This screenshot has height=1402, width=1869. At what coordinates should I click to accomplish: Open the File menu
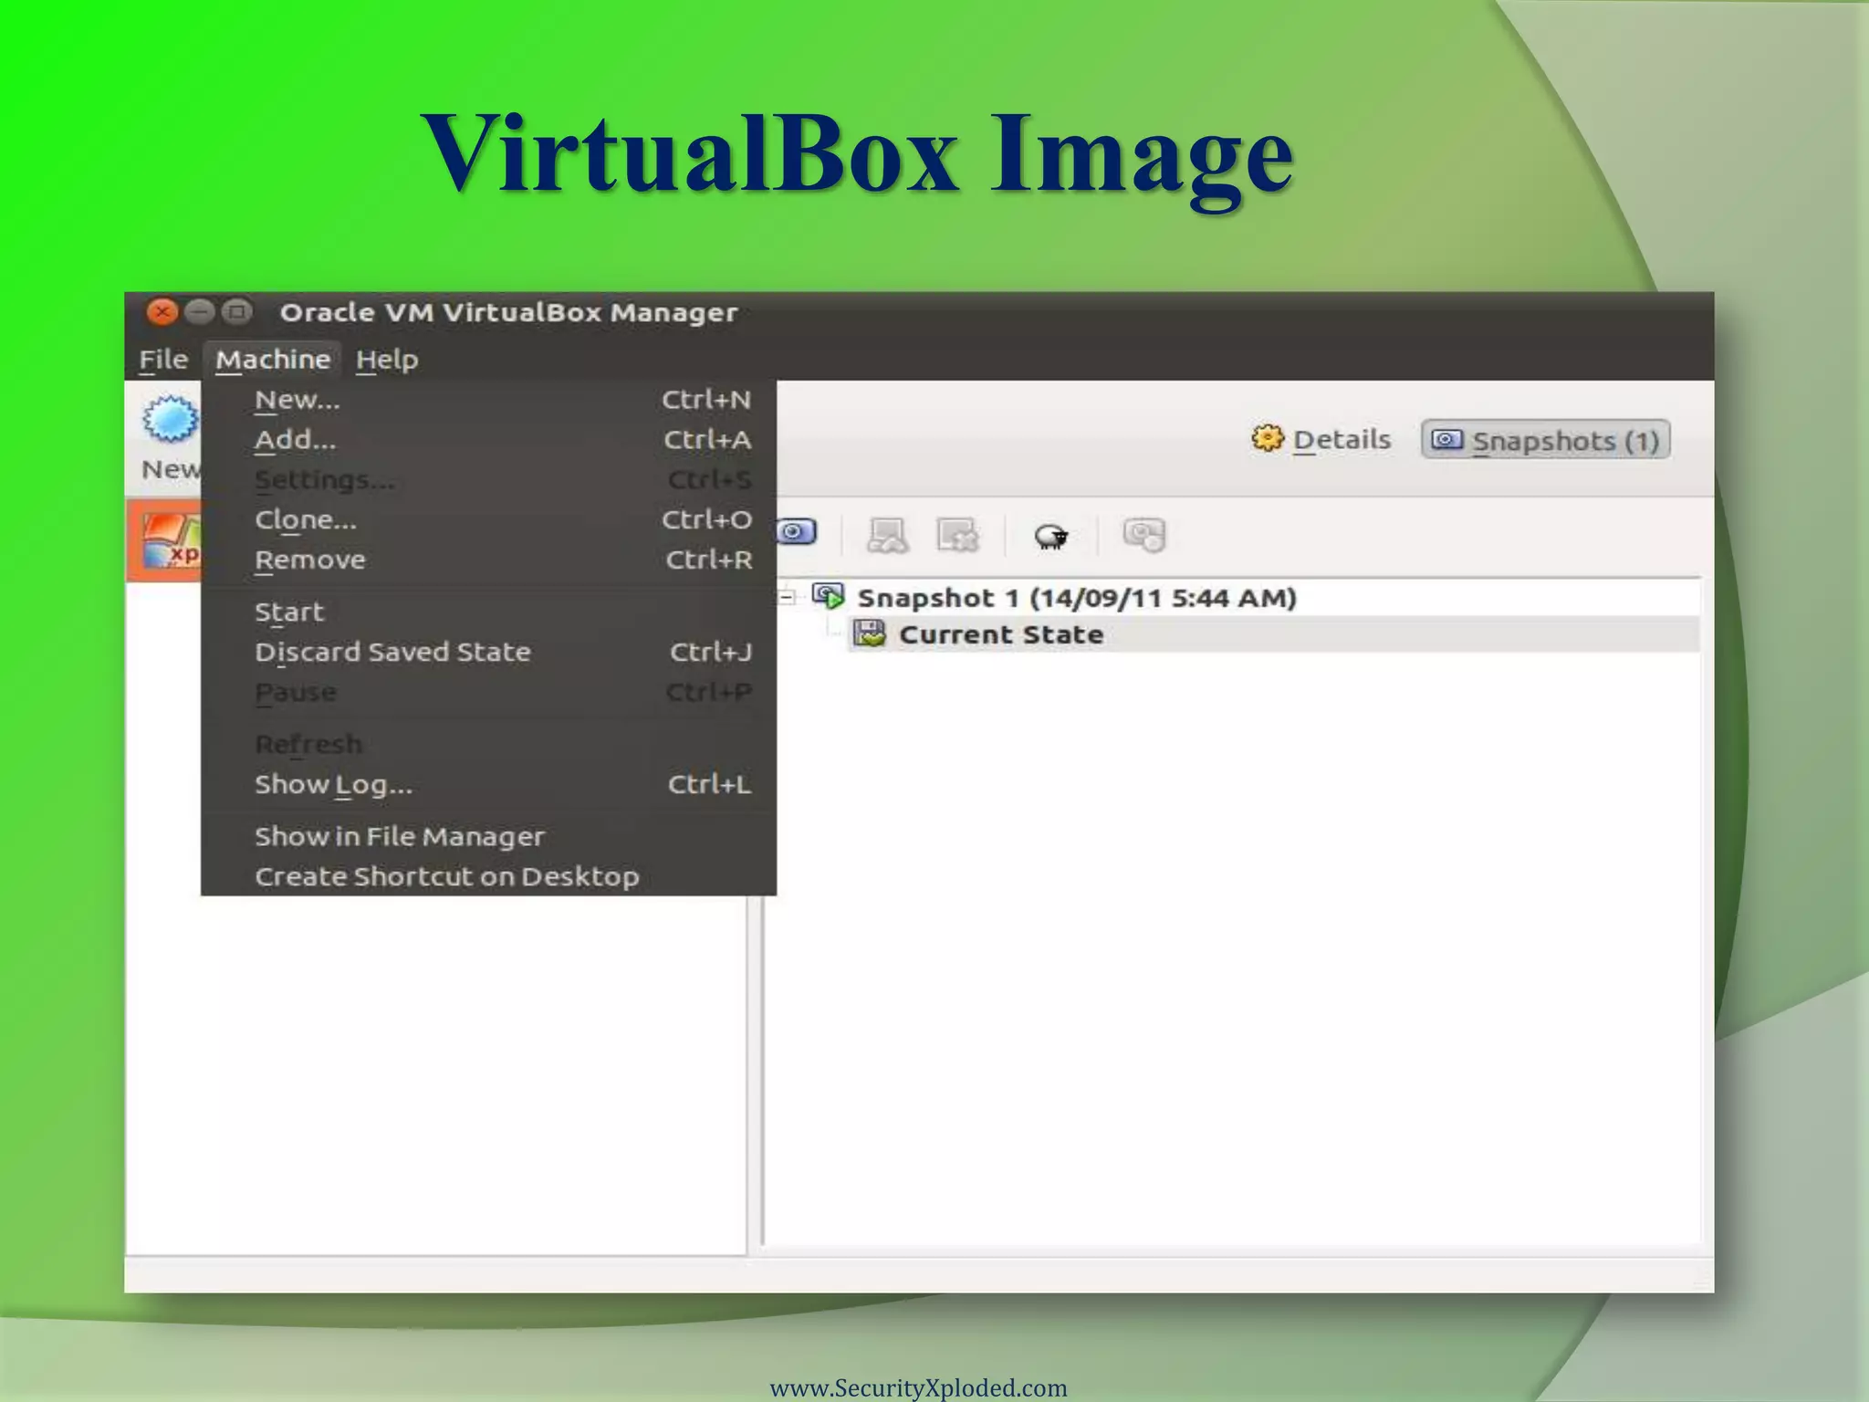(163, 360)
